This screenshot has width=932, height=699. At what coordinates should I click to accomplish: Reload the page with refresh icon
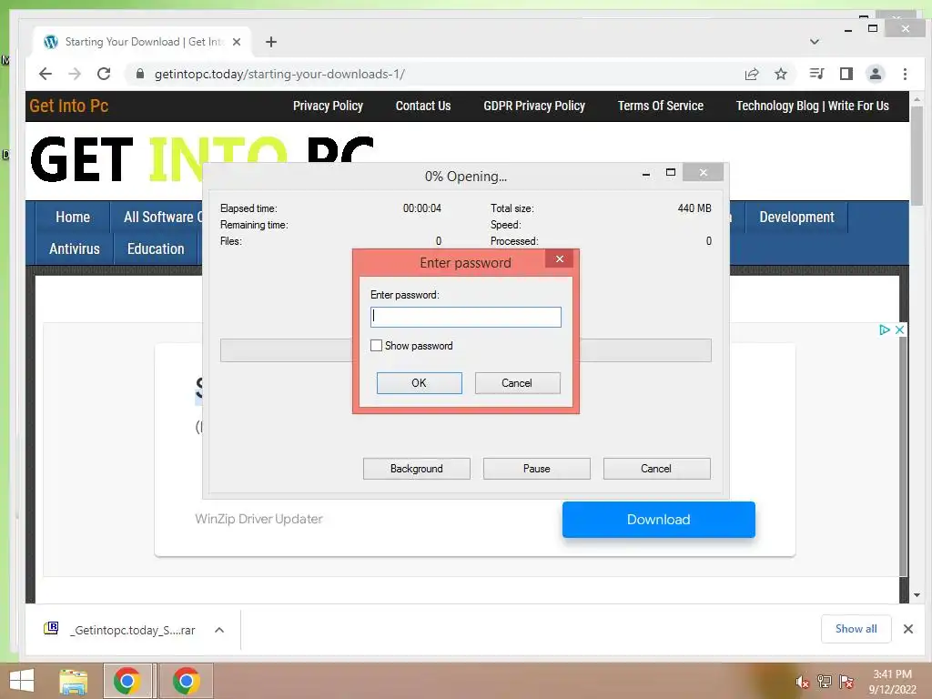tap(104, 74)
